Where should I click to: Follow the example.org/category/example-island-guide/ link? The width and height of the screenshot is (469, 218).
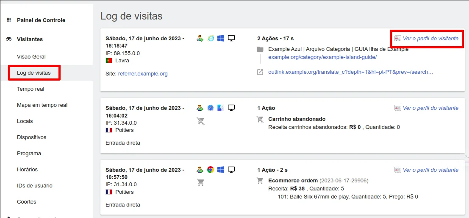tap(322, 57)
